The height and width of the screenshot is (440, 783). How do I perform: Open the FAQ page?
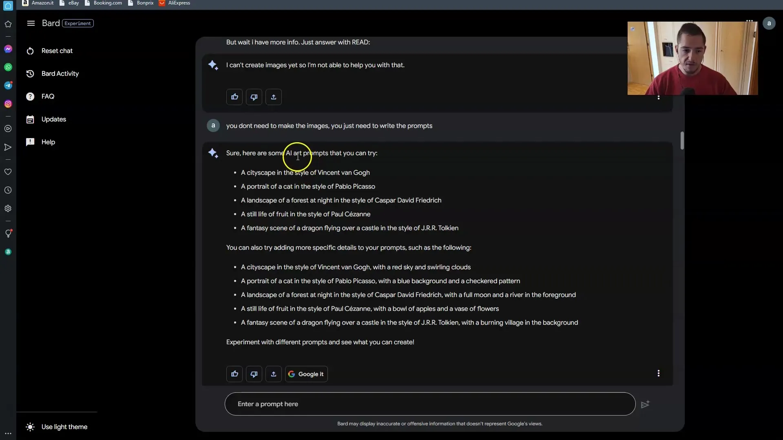tap(48, 97)
